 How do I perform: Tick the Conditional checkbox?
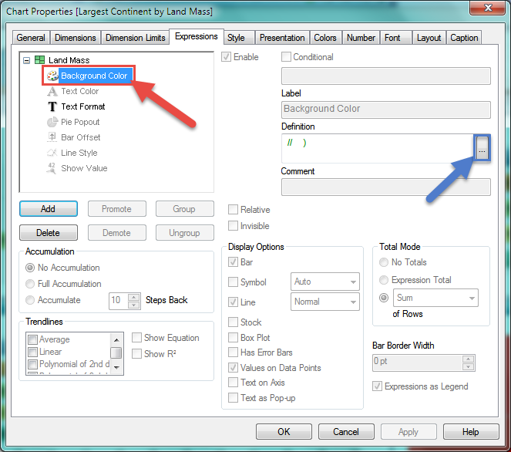pos(286,57)
